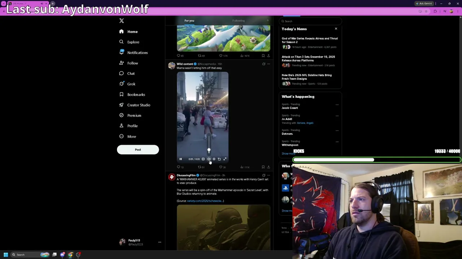The width and height of the screenshot is (462, 259).
Task: Open more options on Wild content post
Action: 268,64
